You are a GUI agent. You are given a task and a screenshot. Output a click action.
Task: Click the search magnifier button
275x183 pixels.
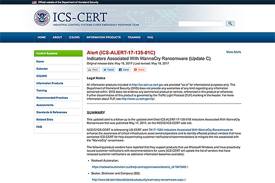[230, 23]
